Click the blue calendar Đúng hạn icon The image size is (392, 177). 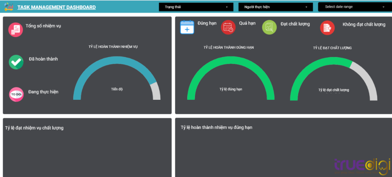pos(187,28)
